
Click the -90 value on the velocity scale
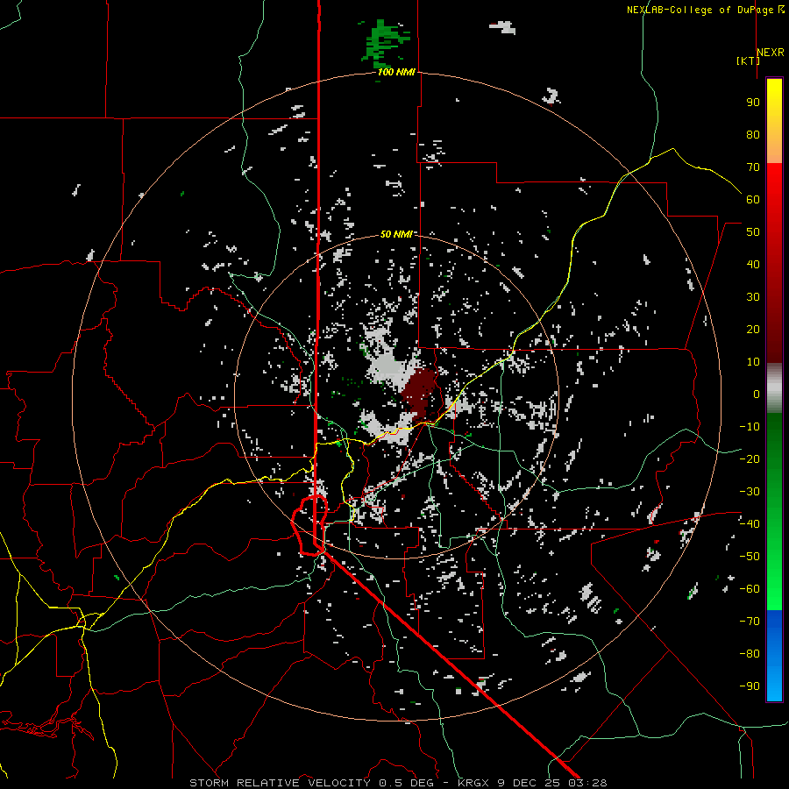pyautogui.click(x=750, y=686)
